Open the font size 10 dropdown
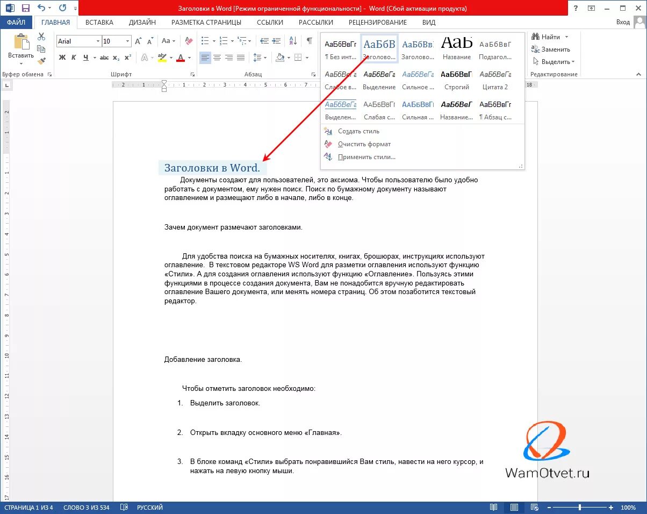Screen dimensions: 647x514 tap(128, 41)
